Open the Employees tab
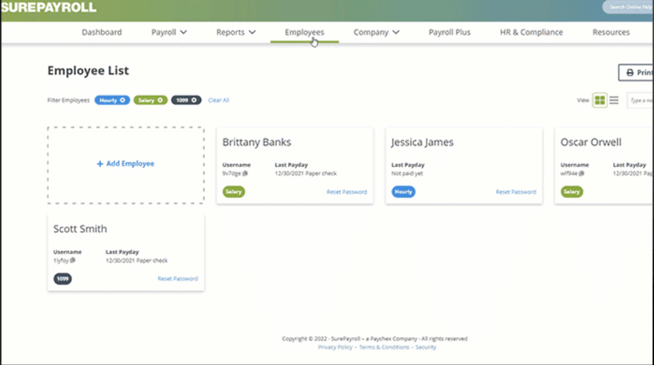The height and width of the screenshot is (365, 654). tap(305, 32)
